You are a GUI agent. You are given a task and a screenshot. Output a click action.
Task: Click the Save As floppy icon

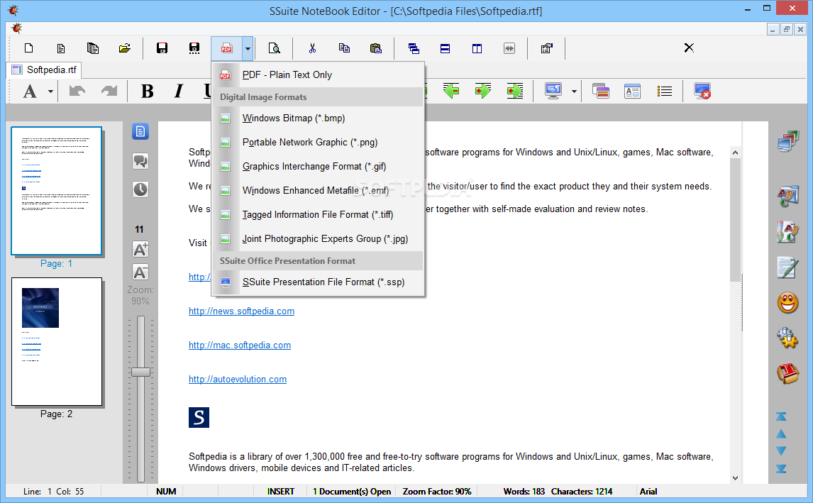tap(194, 48)
